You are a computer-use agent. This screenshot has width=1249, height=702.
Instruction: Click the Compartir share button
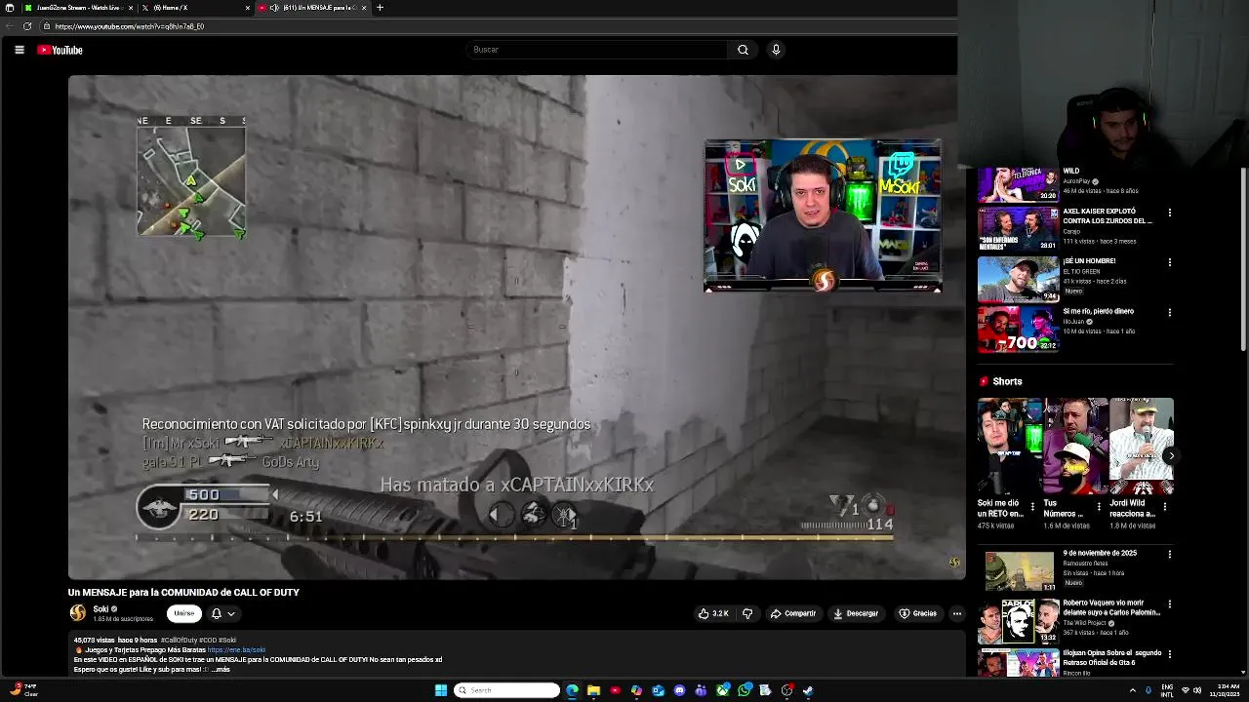tap(792, 613)
